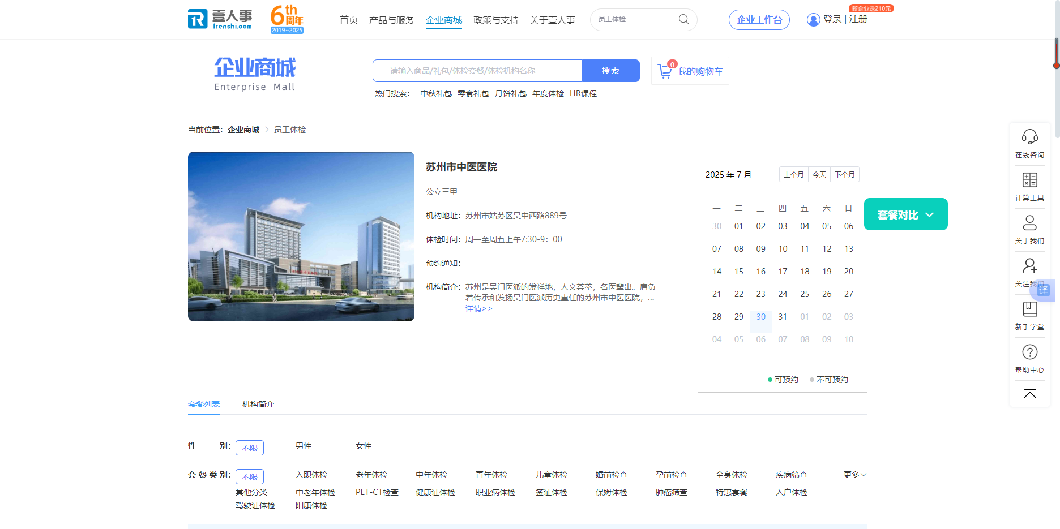Click the 企业商城 Enterprise Mall logo

point(255,74)
